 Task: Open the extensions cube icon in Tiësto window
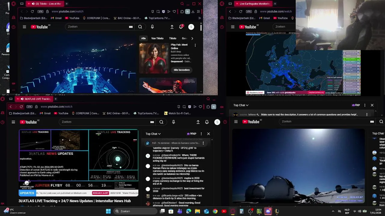pos(182,11)
